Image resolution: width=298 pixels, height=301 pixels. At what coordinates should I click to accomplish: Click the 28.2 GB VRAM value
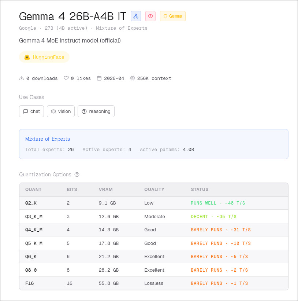109,270
